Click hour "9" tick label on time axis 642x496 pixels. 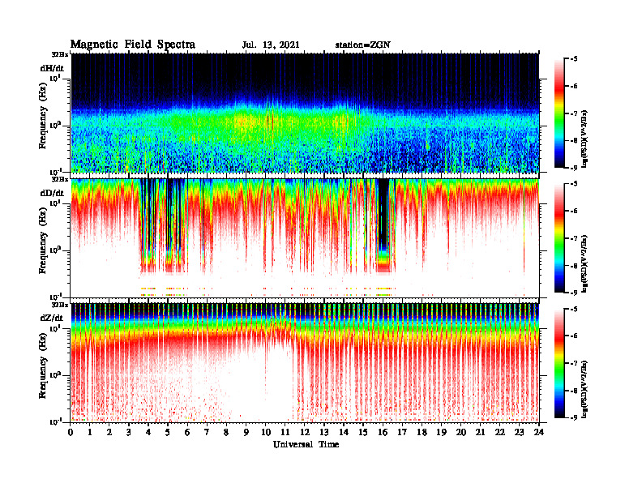[x=246, y=432]
